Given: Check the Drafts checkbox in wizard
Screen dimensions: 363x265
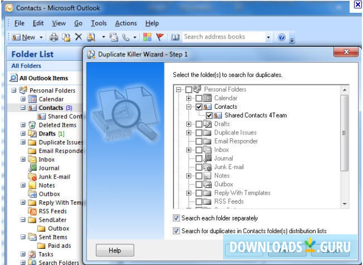Looking at the screenshot, I should coord(199,124).
